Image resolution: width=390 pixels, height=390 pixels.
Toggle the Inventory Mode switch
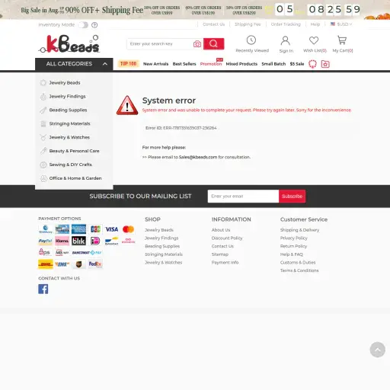coord(83,25)
